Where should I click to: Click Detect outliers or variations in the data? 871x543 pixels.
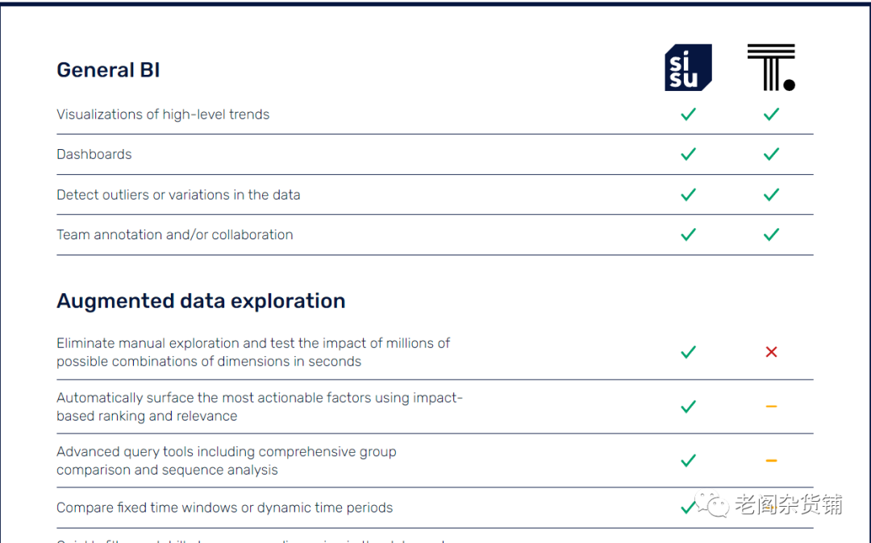click(x=178, y=194)
